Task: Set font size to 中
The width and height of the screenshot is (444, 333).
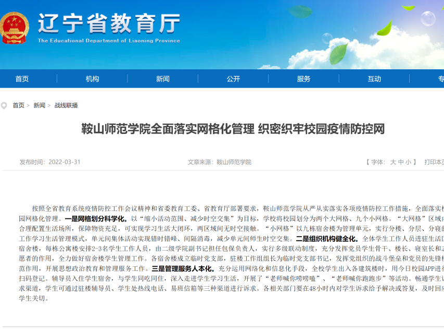Action: pos(401,162)
